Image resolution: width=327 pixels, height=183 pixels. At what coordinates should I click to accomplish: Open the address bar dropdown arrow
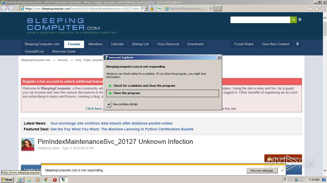point(146,8)
